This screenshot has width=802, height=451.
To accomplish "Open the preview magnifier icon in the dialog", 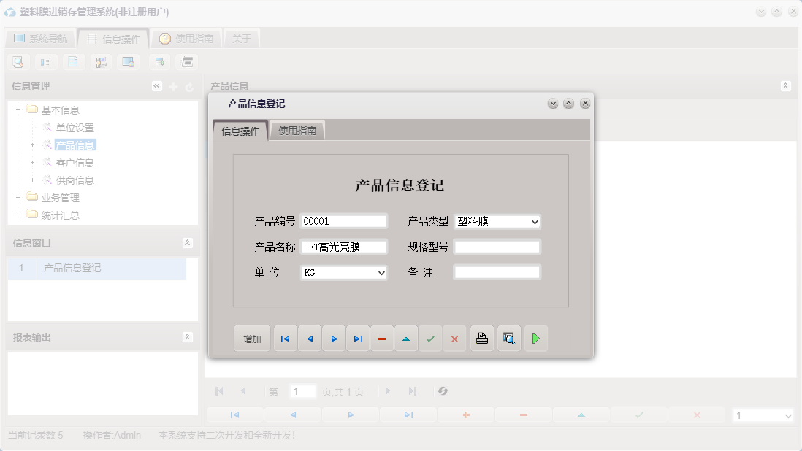I will point(508,338).
